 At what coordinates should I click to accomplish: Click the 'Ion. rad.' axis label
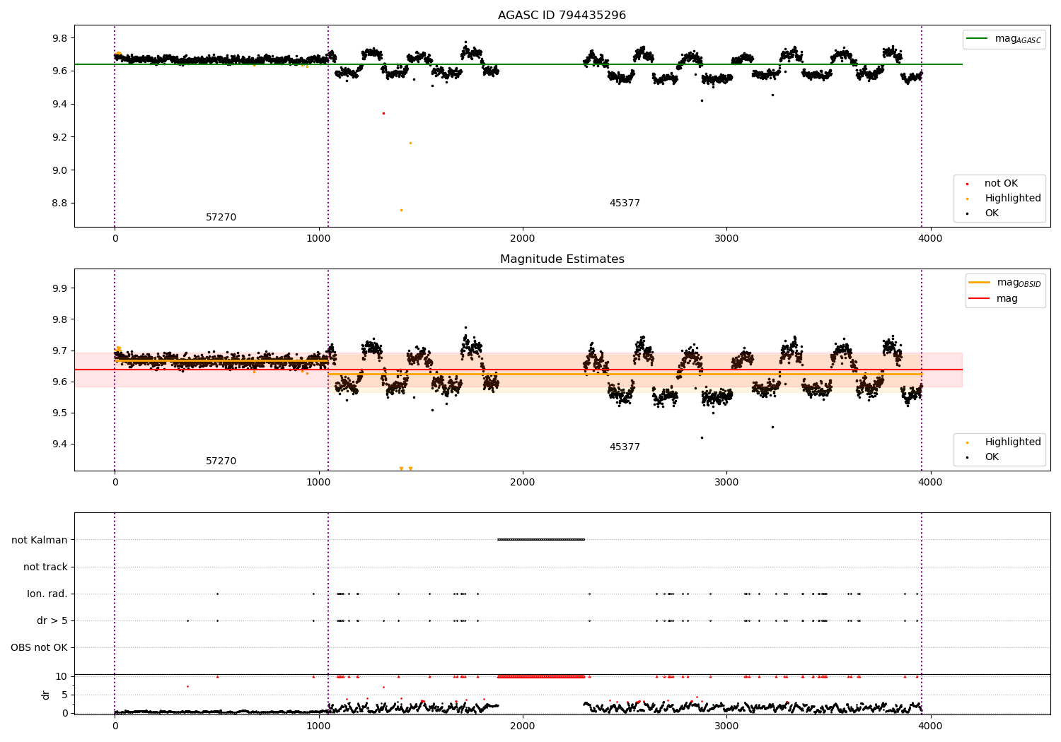point(47,594)
